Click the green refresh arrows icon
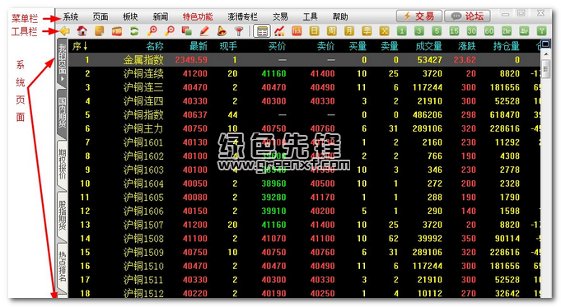 [134, 31]
